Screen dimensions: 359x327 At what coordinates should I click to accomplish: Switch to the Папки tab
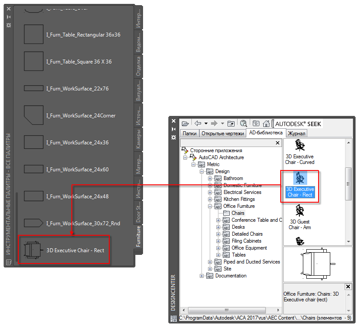pyautogui.click(x=190, y=133)
